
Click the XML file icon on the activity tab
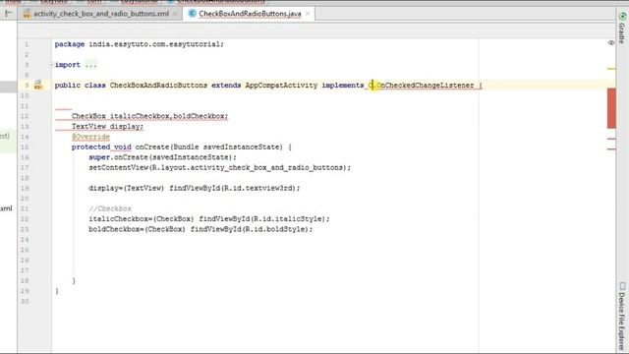(27, 14)
